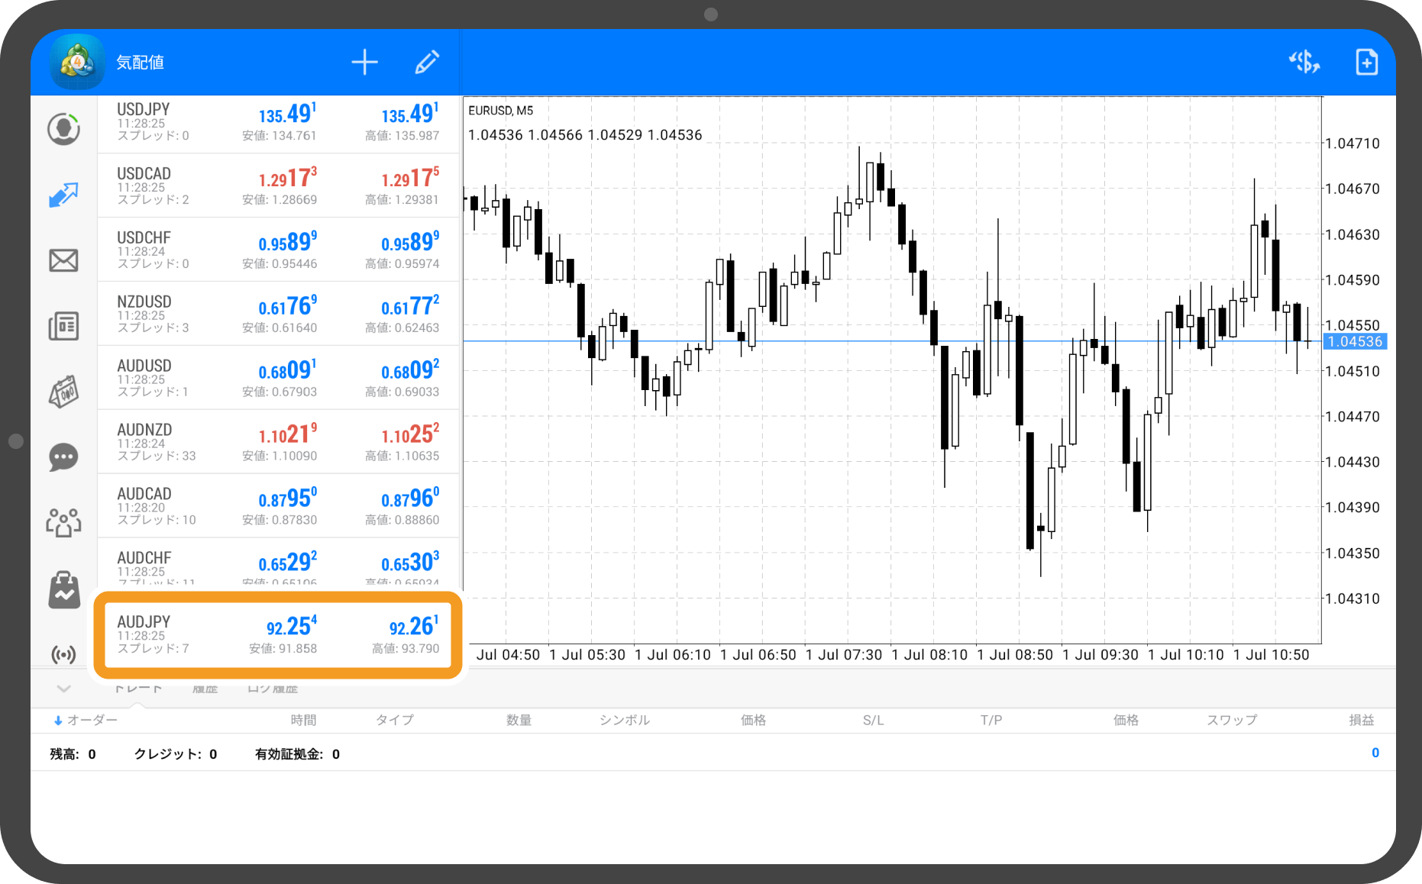
Task: Select the NZDUSD quote row
Action: tap(279, 315)
